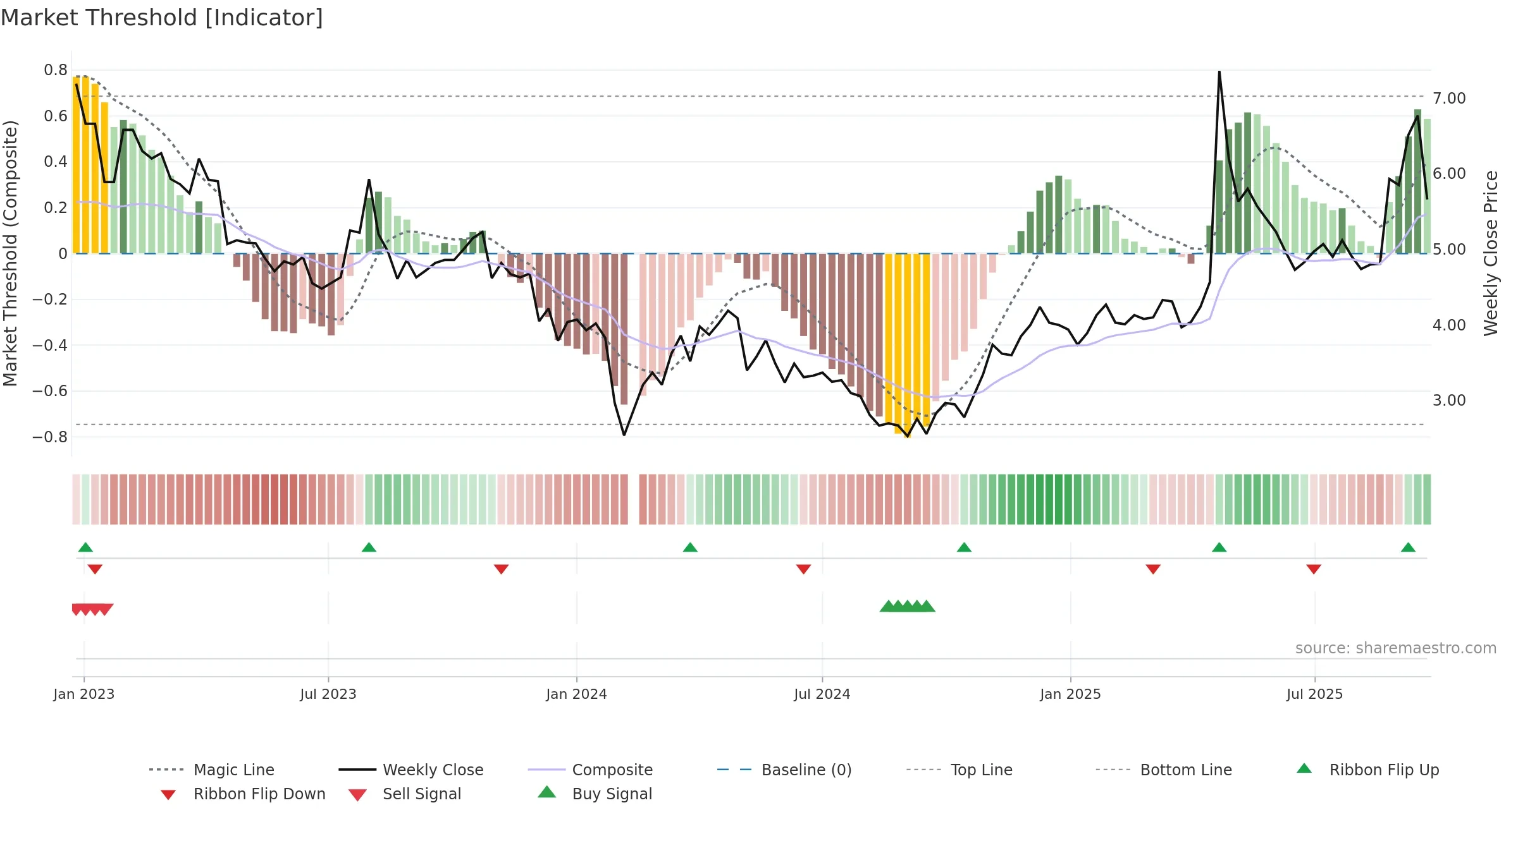Viewport: 1518px width, 853px height.
Task: Toggle the Composite legend entry
Action: pos(590,770)
